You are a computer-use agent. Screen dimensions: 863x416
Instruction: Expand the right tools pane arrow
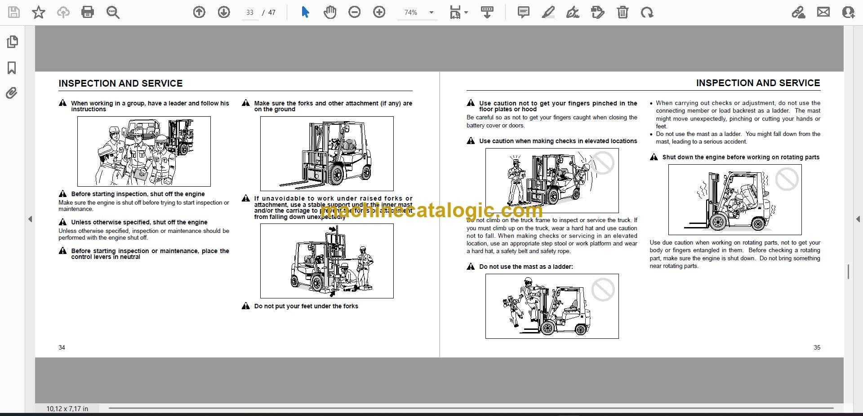coord(858,219)
